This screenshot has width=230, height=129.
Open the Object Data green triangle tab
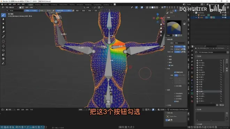(192, 93)
